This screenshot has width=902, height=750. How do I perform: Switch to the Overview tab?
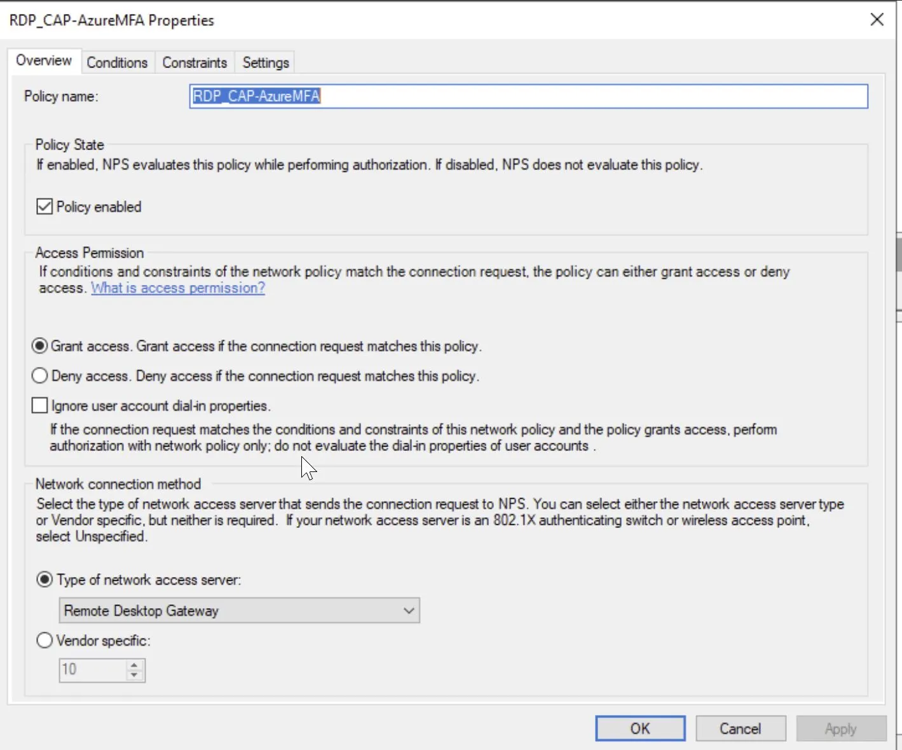(x=44, y=61)
